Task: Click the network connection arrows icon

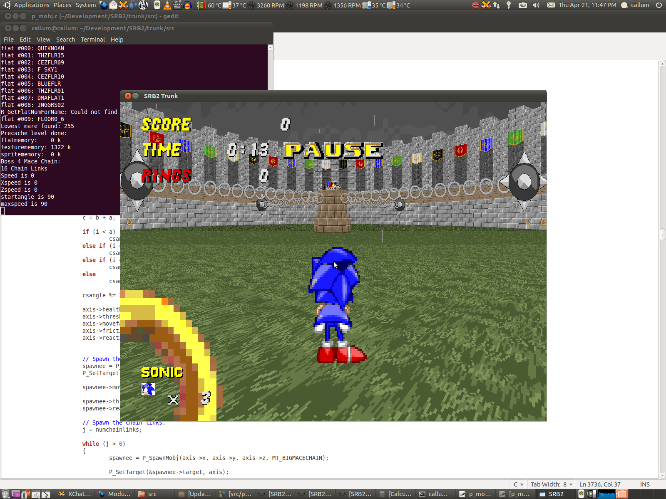Action: click(x=497, y=5)
